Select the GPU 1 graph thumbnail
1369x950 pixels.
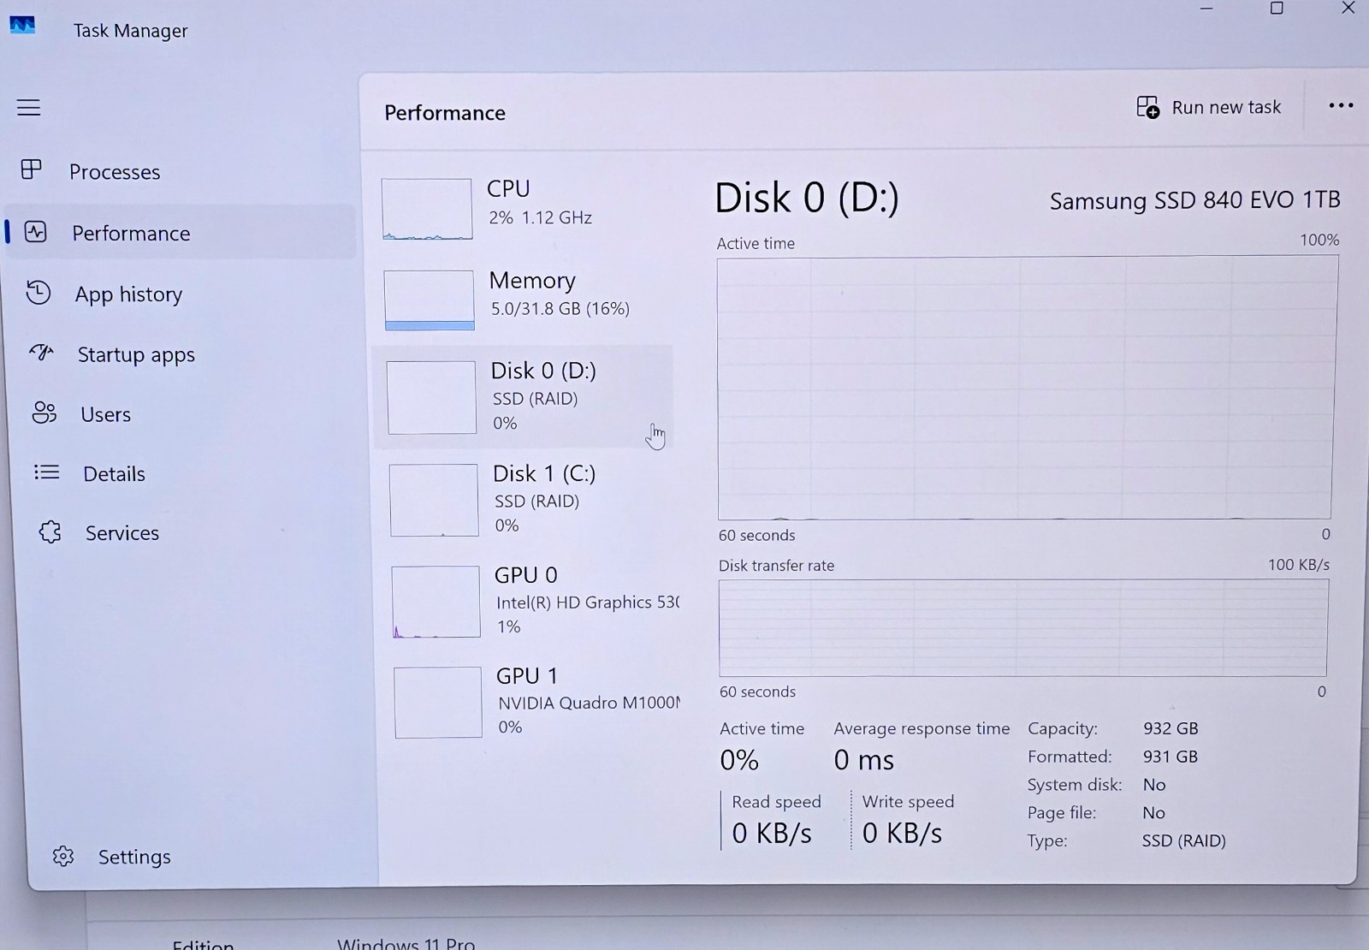(438, 702)
